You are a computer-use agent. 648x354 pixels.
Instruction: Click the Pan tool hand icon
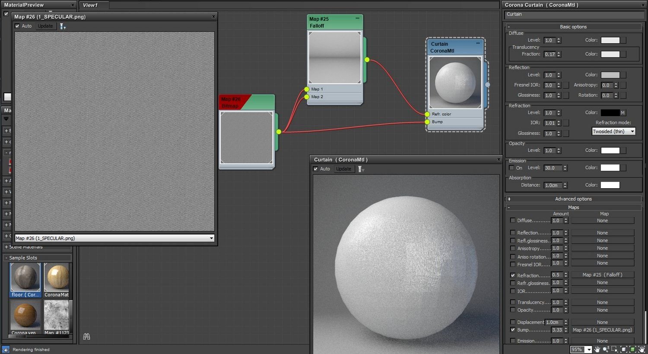click(x=598, y=349)
